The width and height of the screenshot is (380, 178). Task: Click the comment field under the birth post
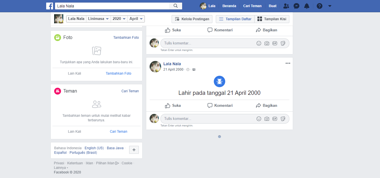tap(208, 119)
